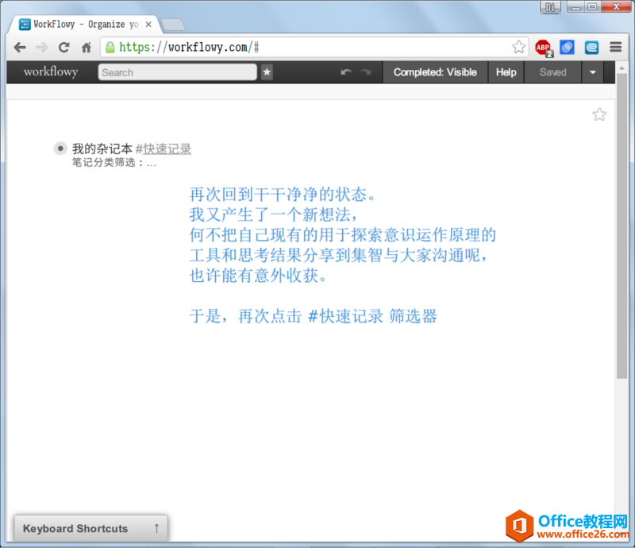Viewport: 635px width, 548px height.
Task: Toggle Completed: Visible setting
Action: coord(435,72)
